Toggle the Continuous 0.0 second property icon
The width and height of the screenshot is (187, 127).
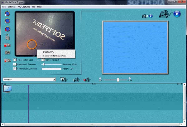(x=15, y=69)
